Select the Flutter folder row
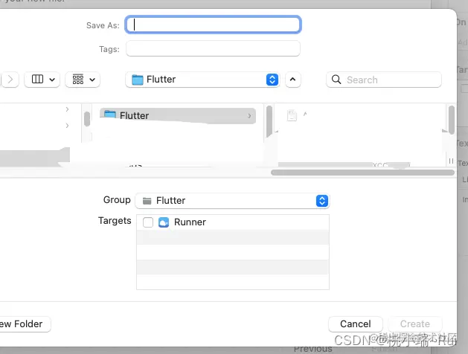The height and width of the screenshot is (354, 468). [x=178, y=116]
